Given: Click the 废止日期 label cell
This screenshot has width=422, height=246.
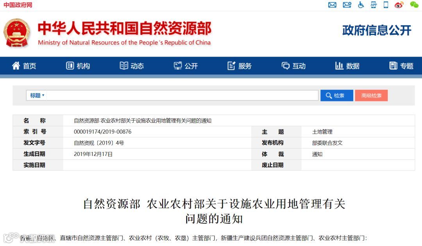Looking at the screenshot, I should 276,165.
